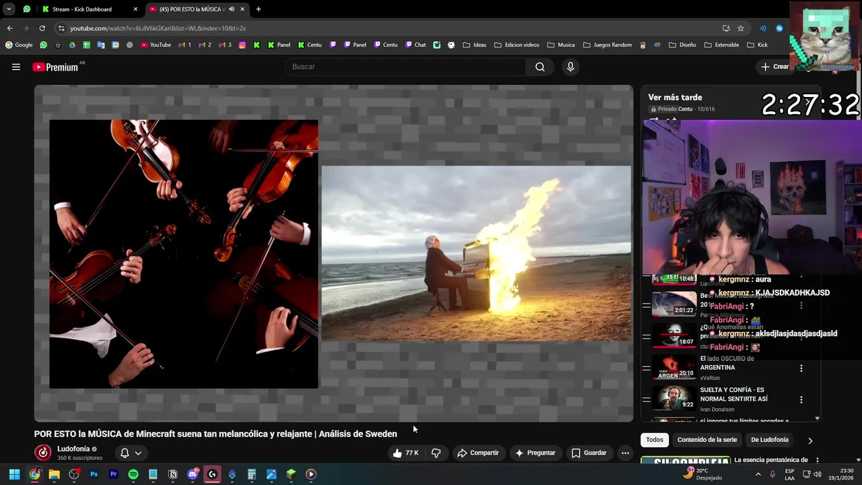Click the Crear button

pyautogui.click(x=775, y=67)
